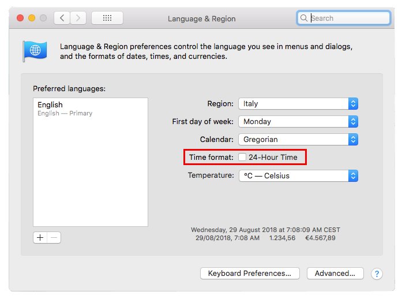Open Keyboard Preferences
The height and width of the screenshot is (299, 402).
253,274
